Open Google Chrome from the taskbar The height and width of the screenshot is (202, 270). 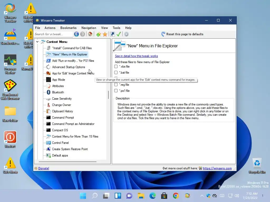coord(176,196)
